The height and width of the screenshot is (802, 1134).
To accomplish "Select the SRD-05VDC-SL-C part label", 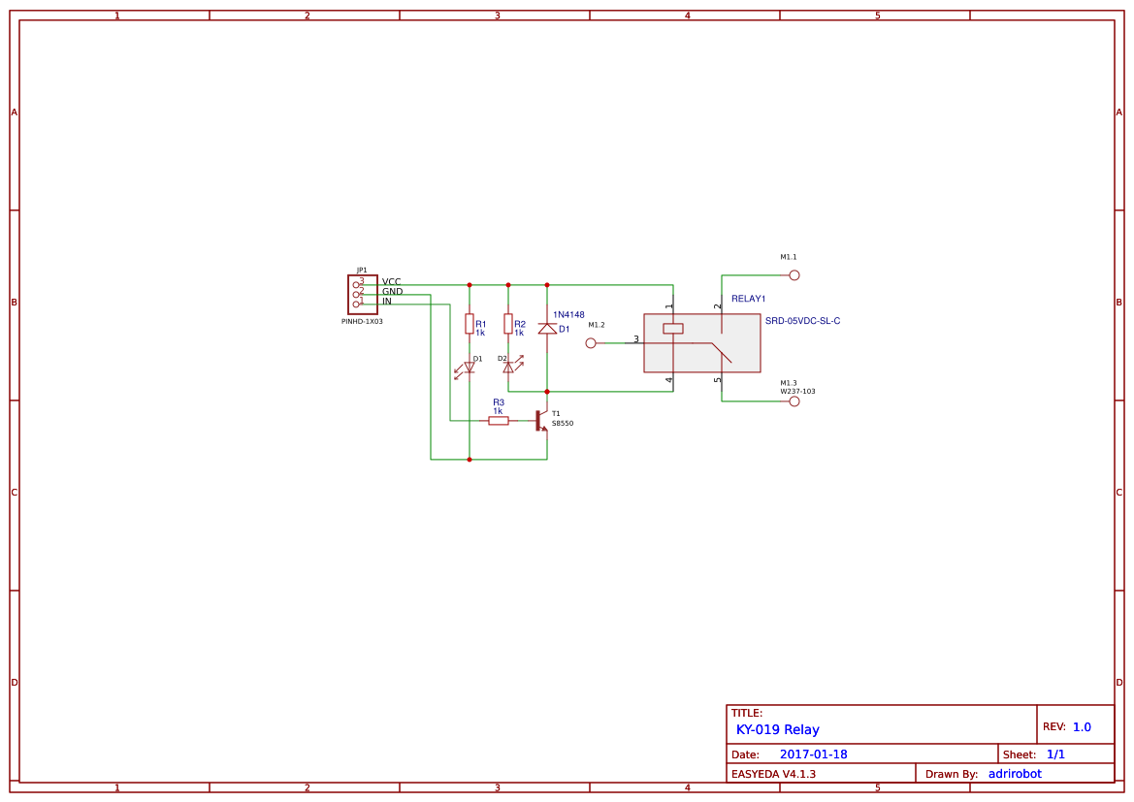I will pyautogui.click(x=803, y=321).
